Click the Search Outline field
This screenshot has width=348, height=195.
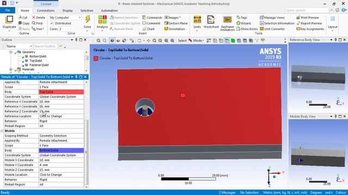pyautogui.click(x=45, y=46)
